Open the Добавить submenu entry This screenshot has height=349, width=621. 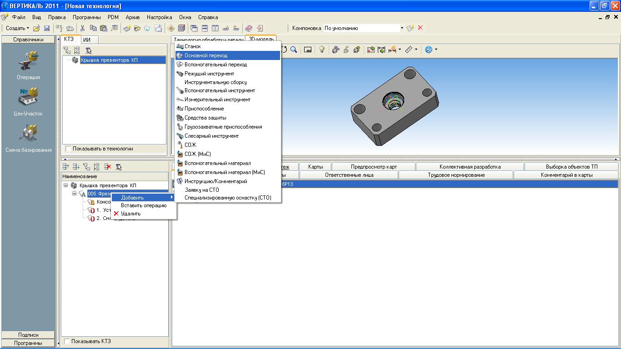point(144,197)
